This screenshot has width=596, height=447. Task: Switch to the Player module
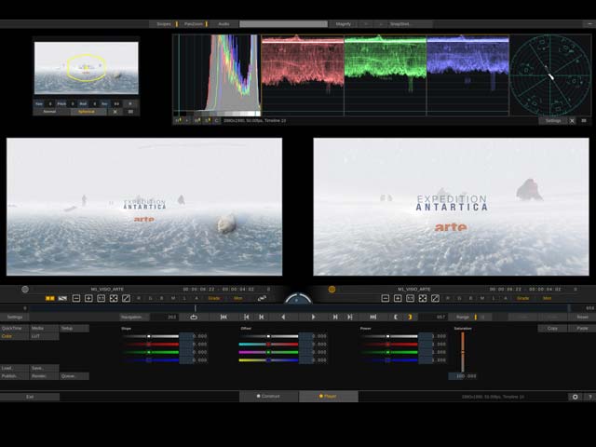(x=329, y=397)
